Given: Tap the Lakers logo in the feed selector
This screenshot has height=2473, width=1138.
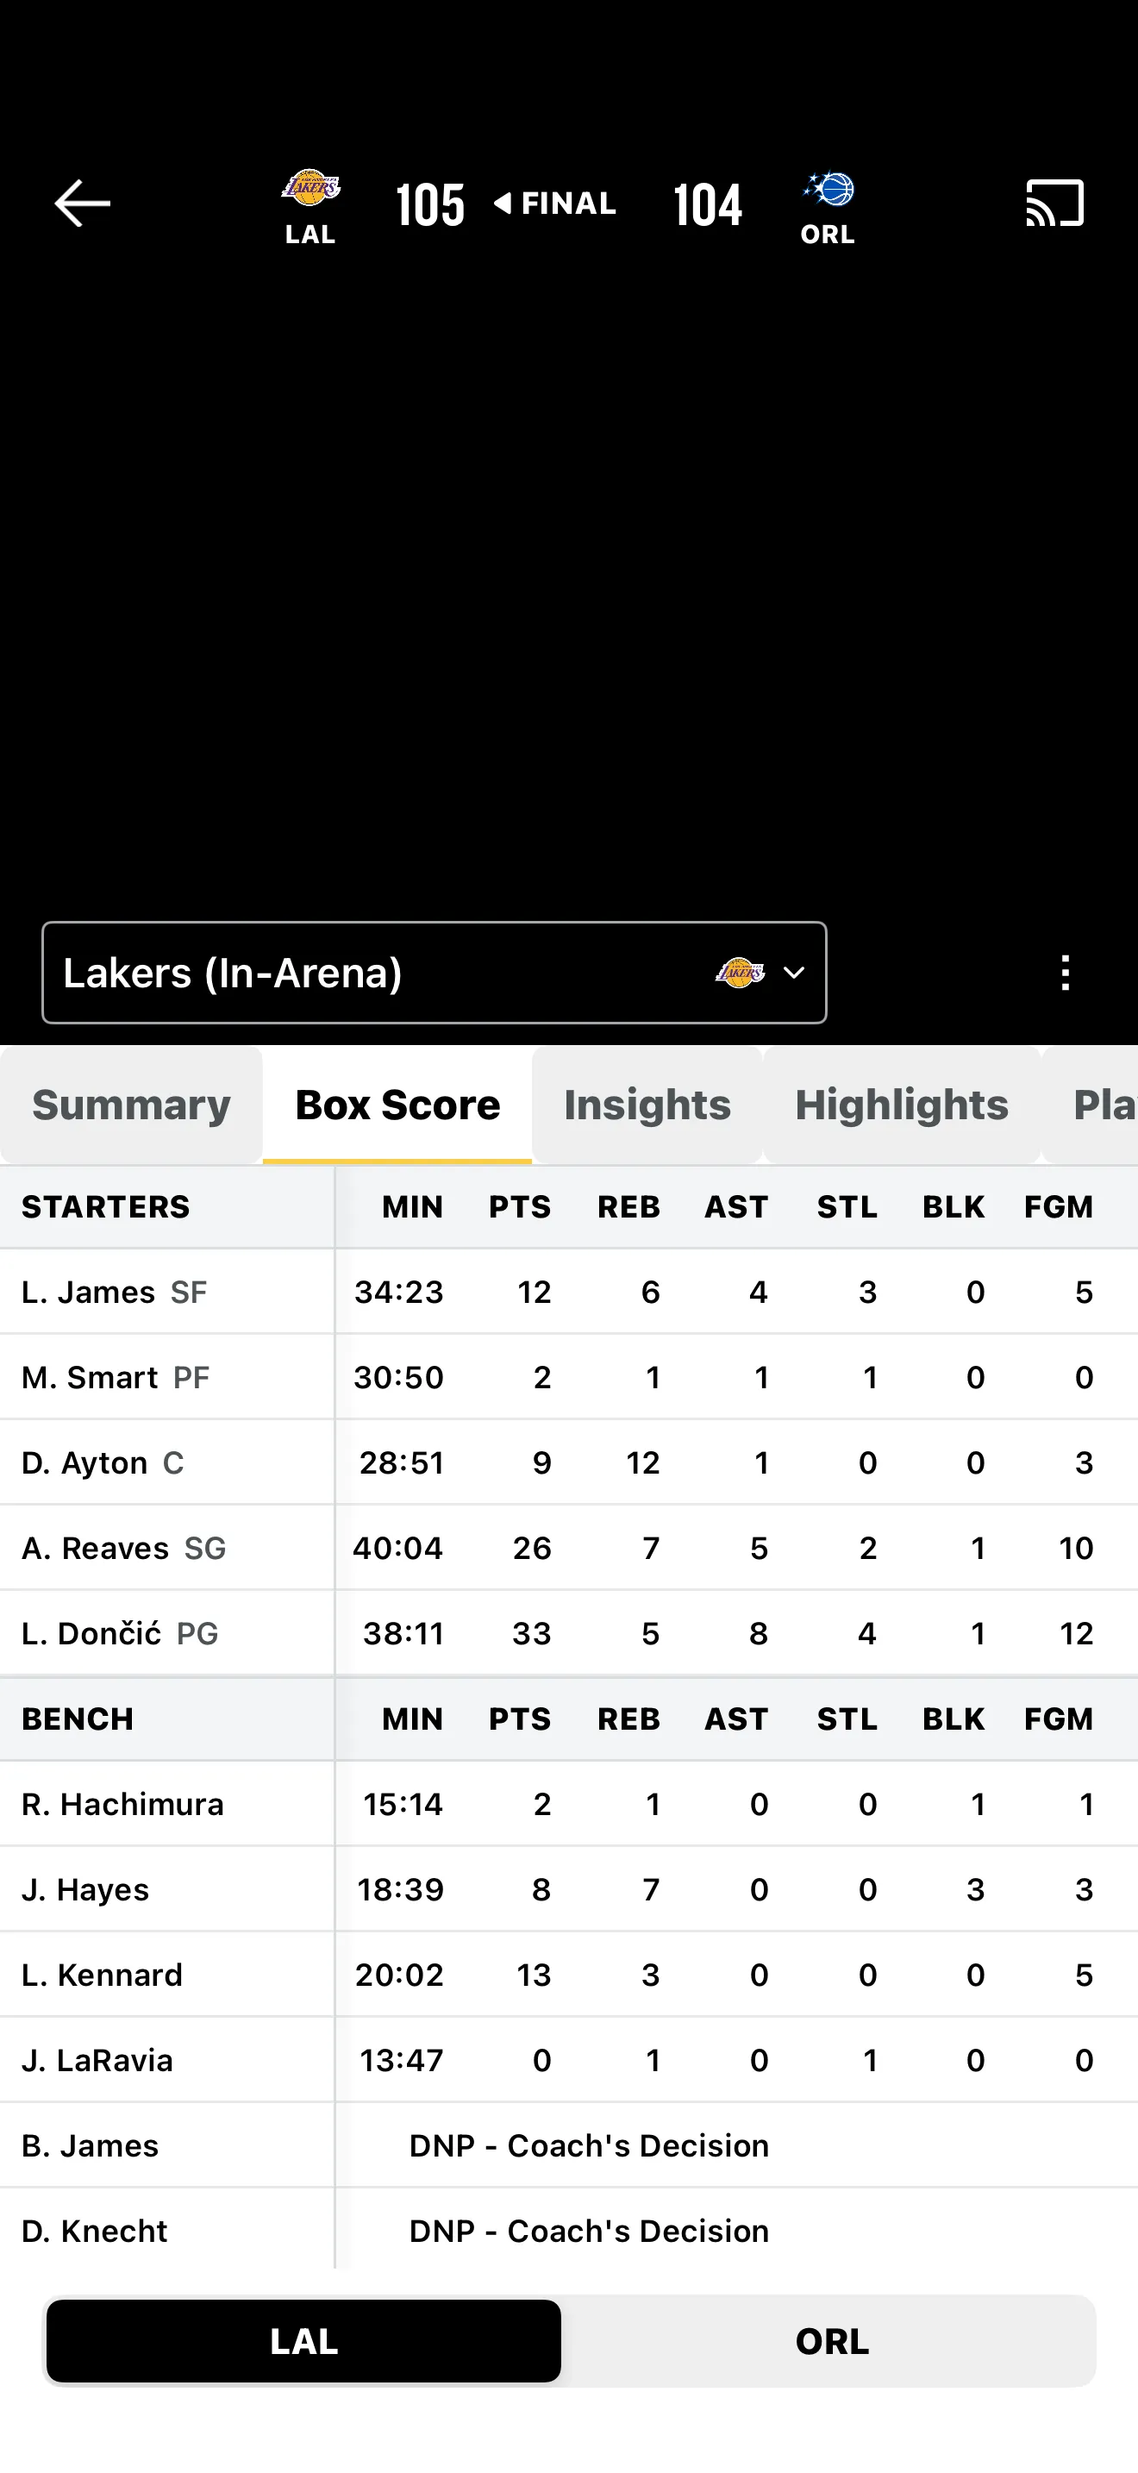Looking at the screenshot, I should click(740, 973).
